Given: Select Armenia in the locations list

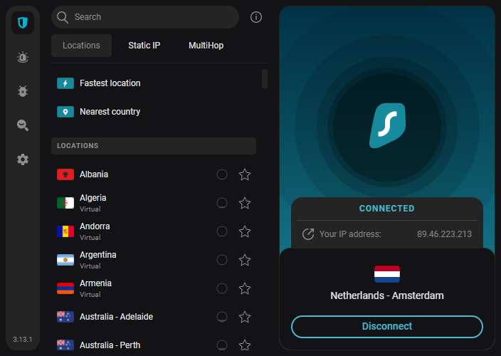Looking at the screenshot, I should [x=154, y=288].
